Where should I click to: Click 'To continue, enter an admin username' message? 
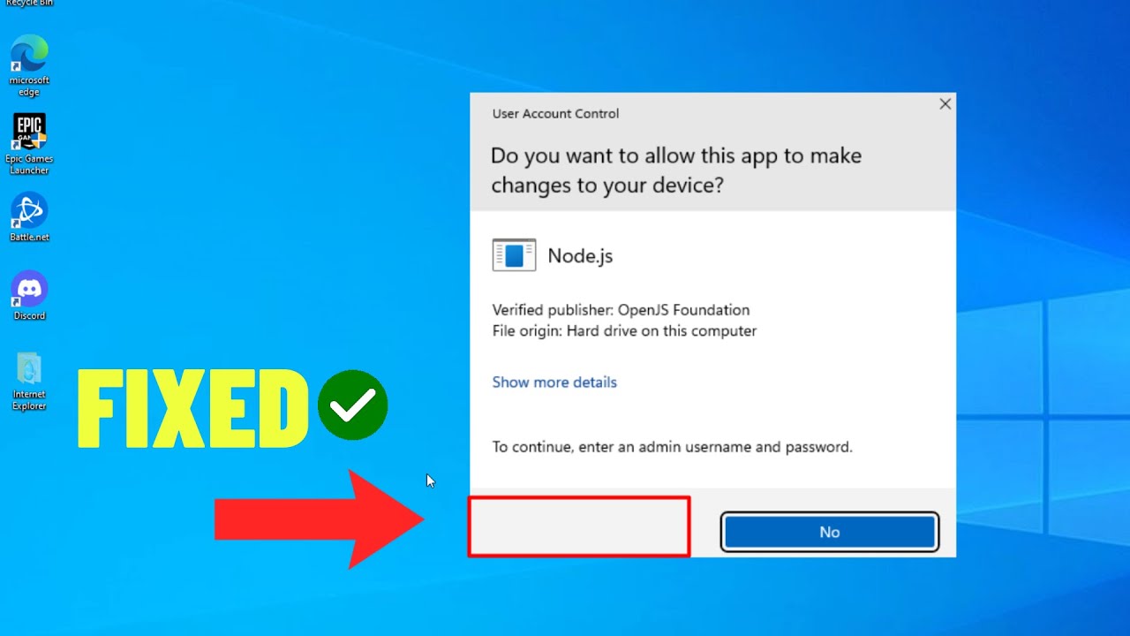click(x=672, y=447)
